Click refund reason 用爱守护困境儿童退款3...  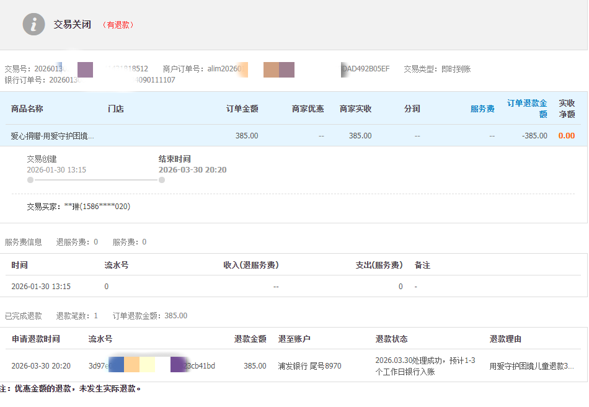(531, 366)
